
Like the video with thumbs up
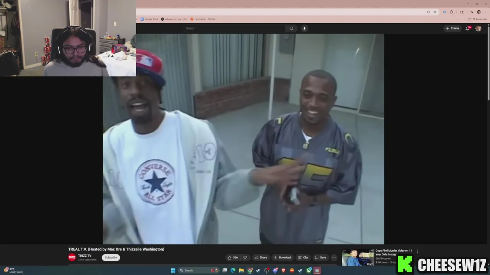pyautogui.click(x=233, y=257)
